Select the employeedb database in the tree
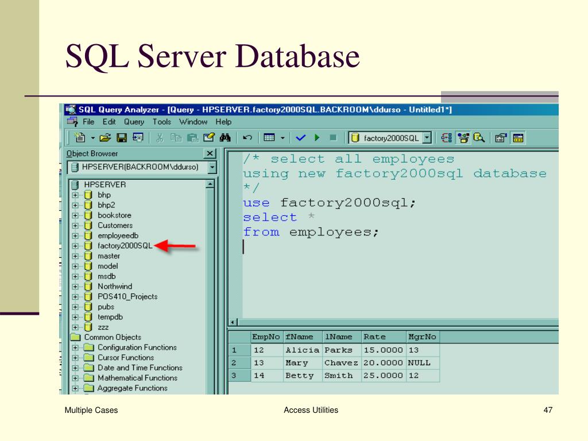 (118, 235)
